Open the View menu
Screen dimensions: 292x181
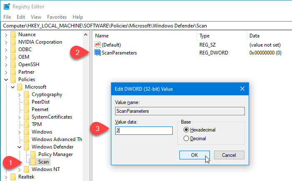tap(36, 17)
